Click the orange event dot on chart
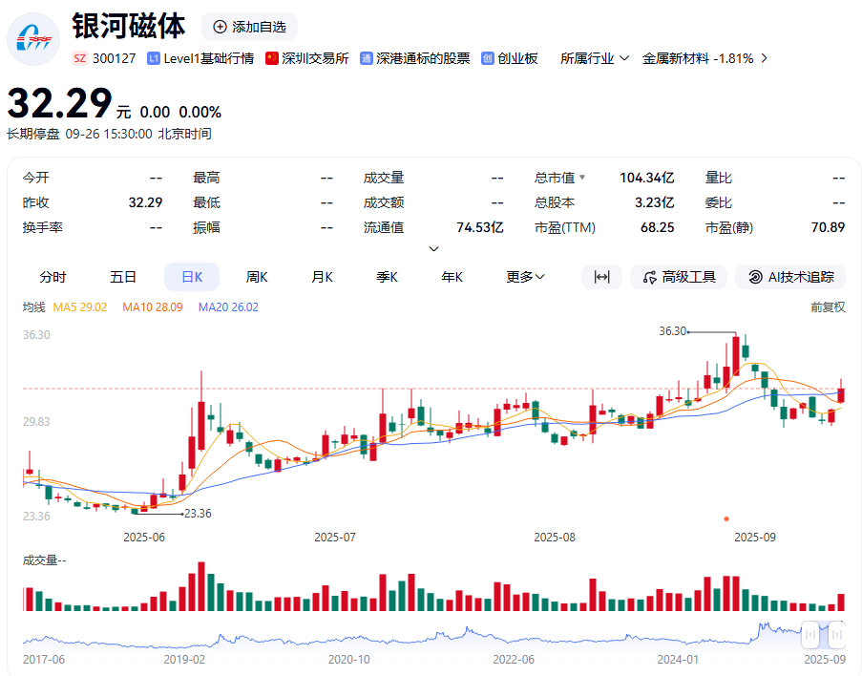The width and height of the screenshot is (862, 676). tap(726, 518)
